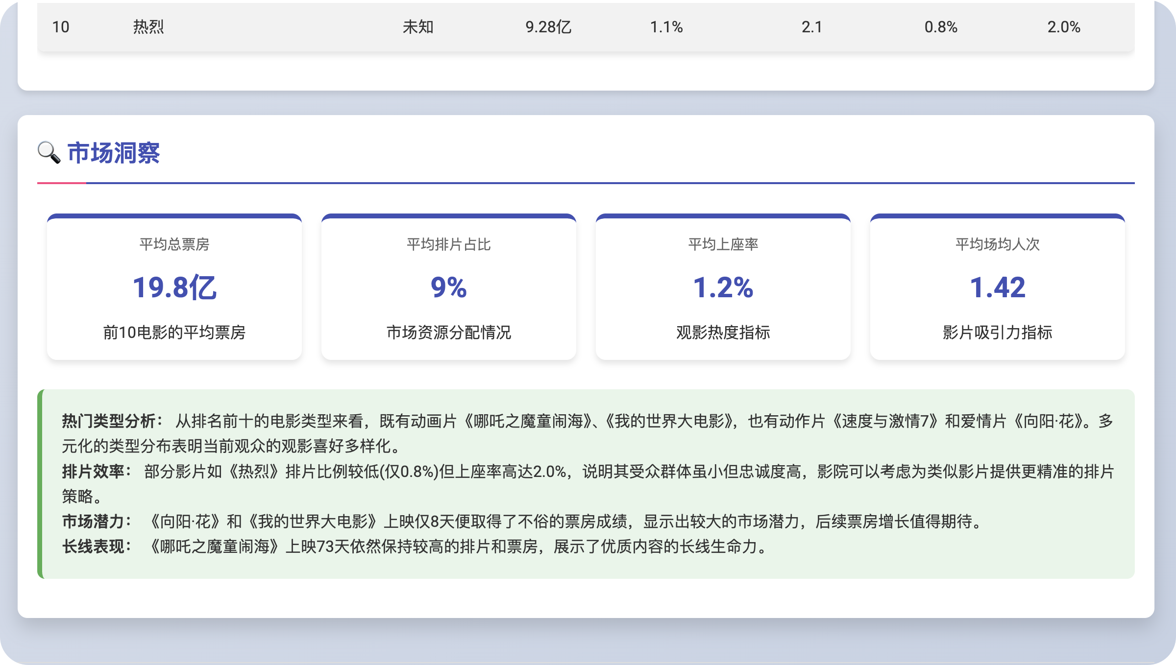Click the magnifying glass icon beside 市场洞察
This screenshot has width=1176, height=665.
(x=49, y=153)
